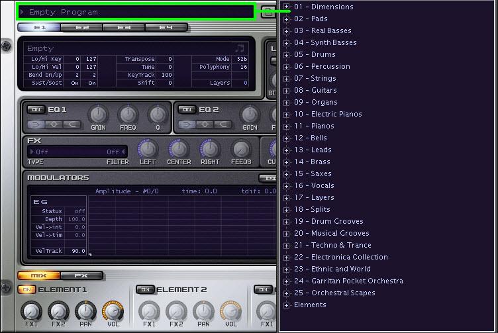Viewport: 498px width, 333px height.
Task: Switch to the E2 element tab
Action: (82, 28)
